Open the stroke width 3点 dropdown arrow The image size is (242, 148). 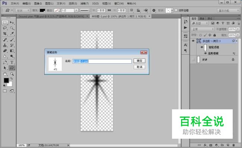pyautogui.click(x=76, y=10)
